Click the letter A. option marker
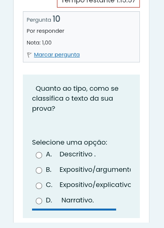 coord(49,154)
